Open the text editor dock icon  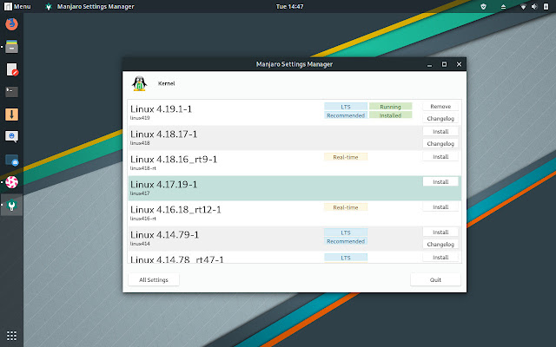11,69
